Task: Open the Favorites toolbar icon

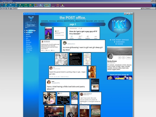Action: tap(31, 5)
